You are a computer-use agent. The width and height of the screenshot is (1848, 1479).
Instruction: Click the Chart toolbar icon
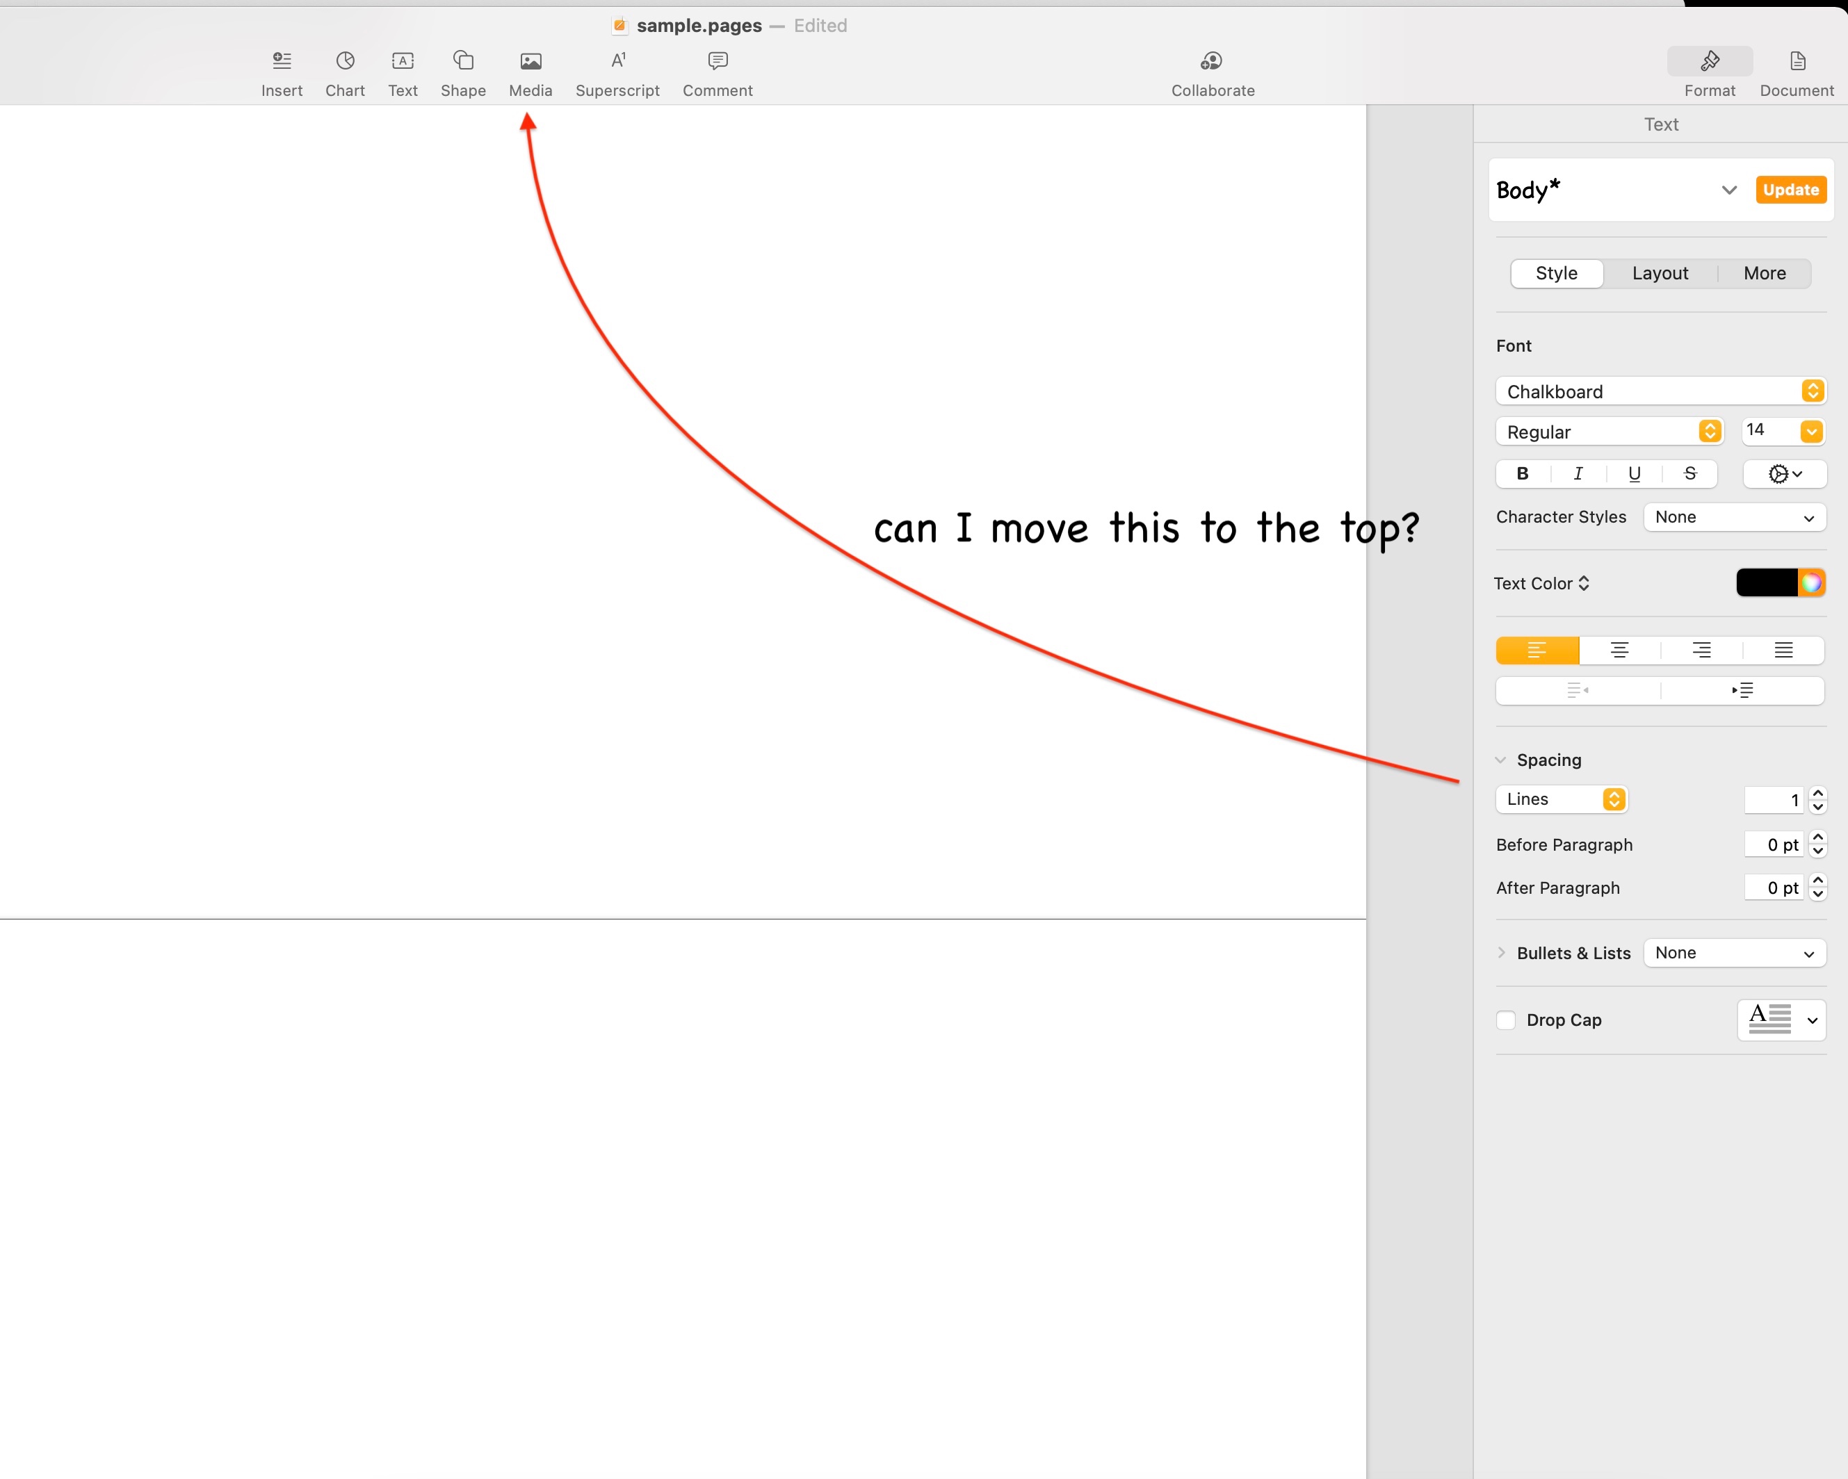point(345,72)
